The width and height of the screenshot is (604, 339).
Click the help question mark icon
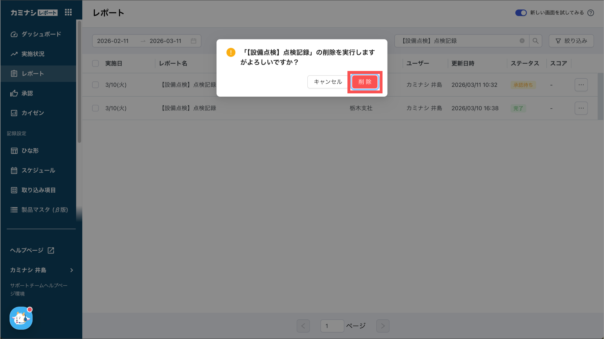(x=590, y=13)
